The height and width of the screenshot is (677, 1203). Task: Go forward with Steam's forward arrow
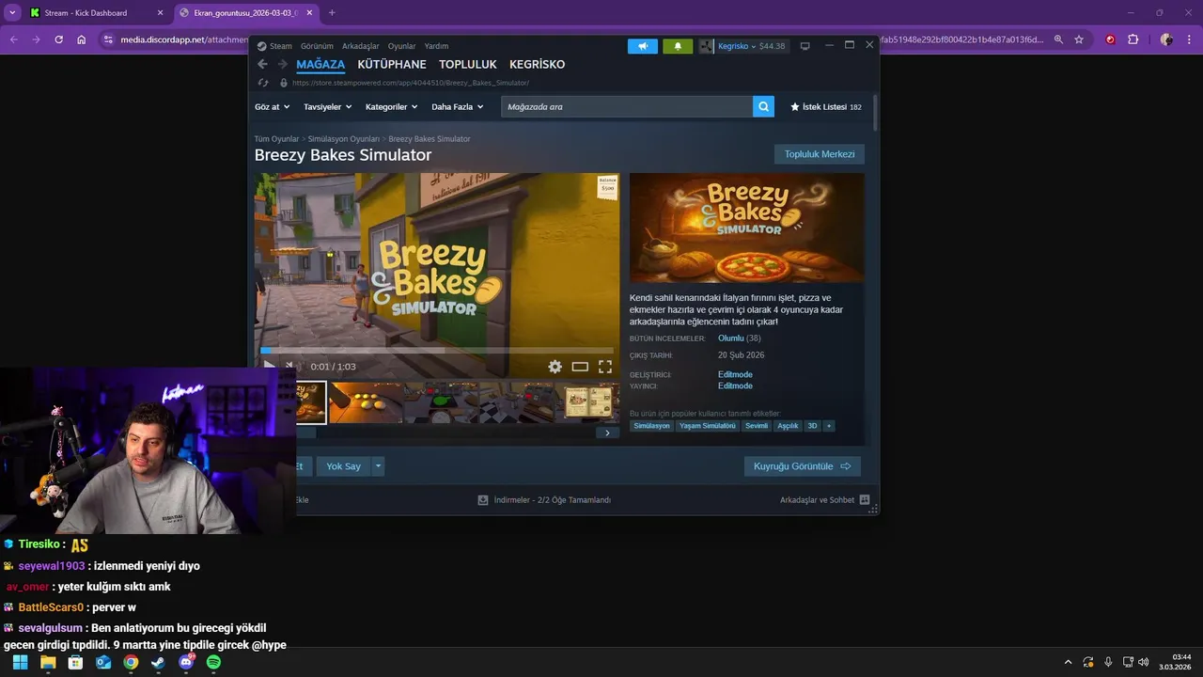282,65
